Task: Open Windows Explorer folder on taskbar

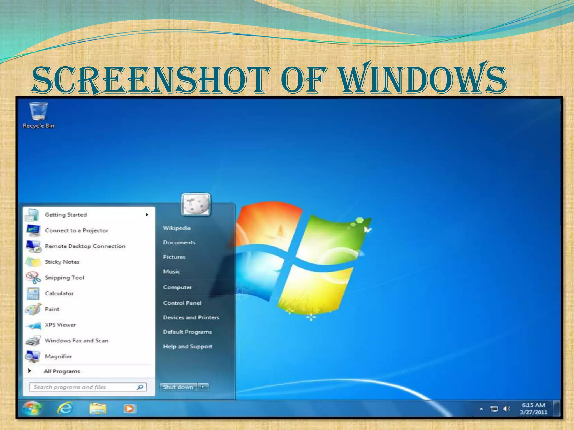Action: point(98,409)
